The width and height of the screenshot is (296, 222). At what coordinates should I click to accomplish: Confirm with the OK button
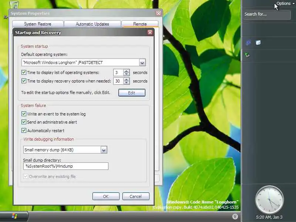(106, 196)
